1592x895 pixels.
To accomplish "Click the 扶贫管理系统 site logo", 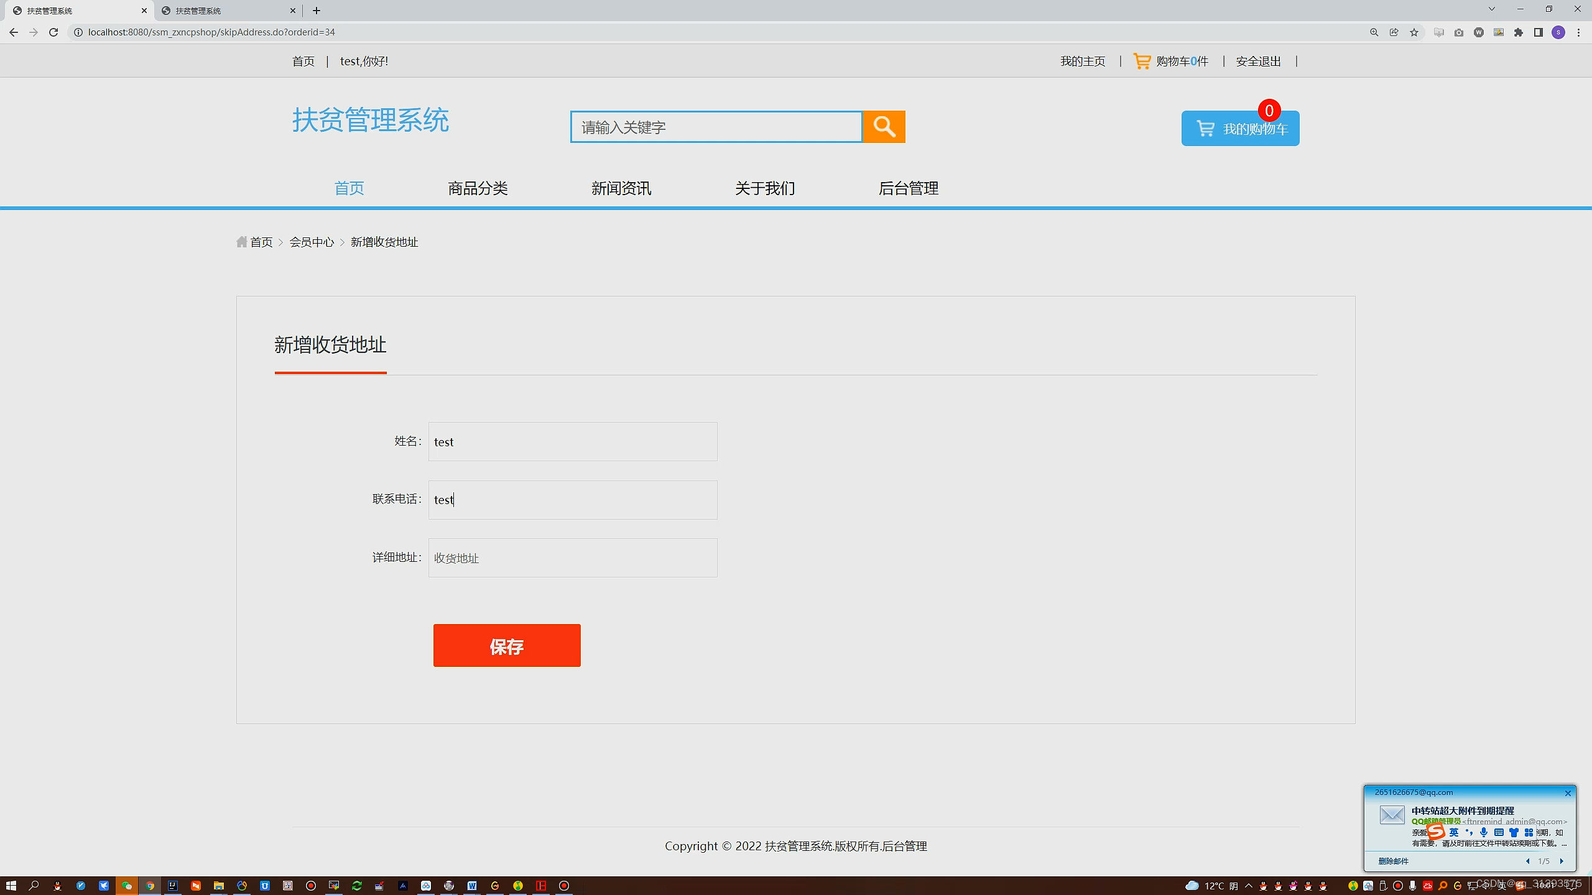I will coord(371,120).
